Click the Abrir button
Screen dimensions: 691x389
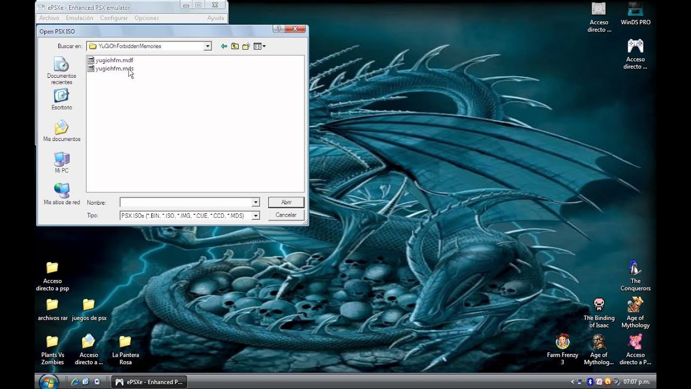286,202
